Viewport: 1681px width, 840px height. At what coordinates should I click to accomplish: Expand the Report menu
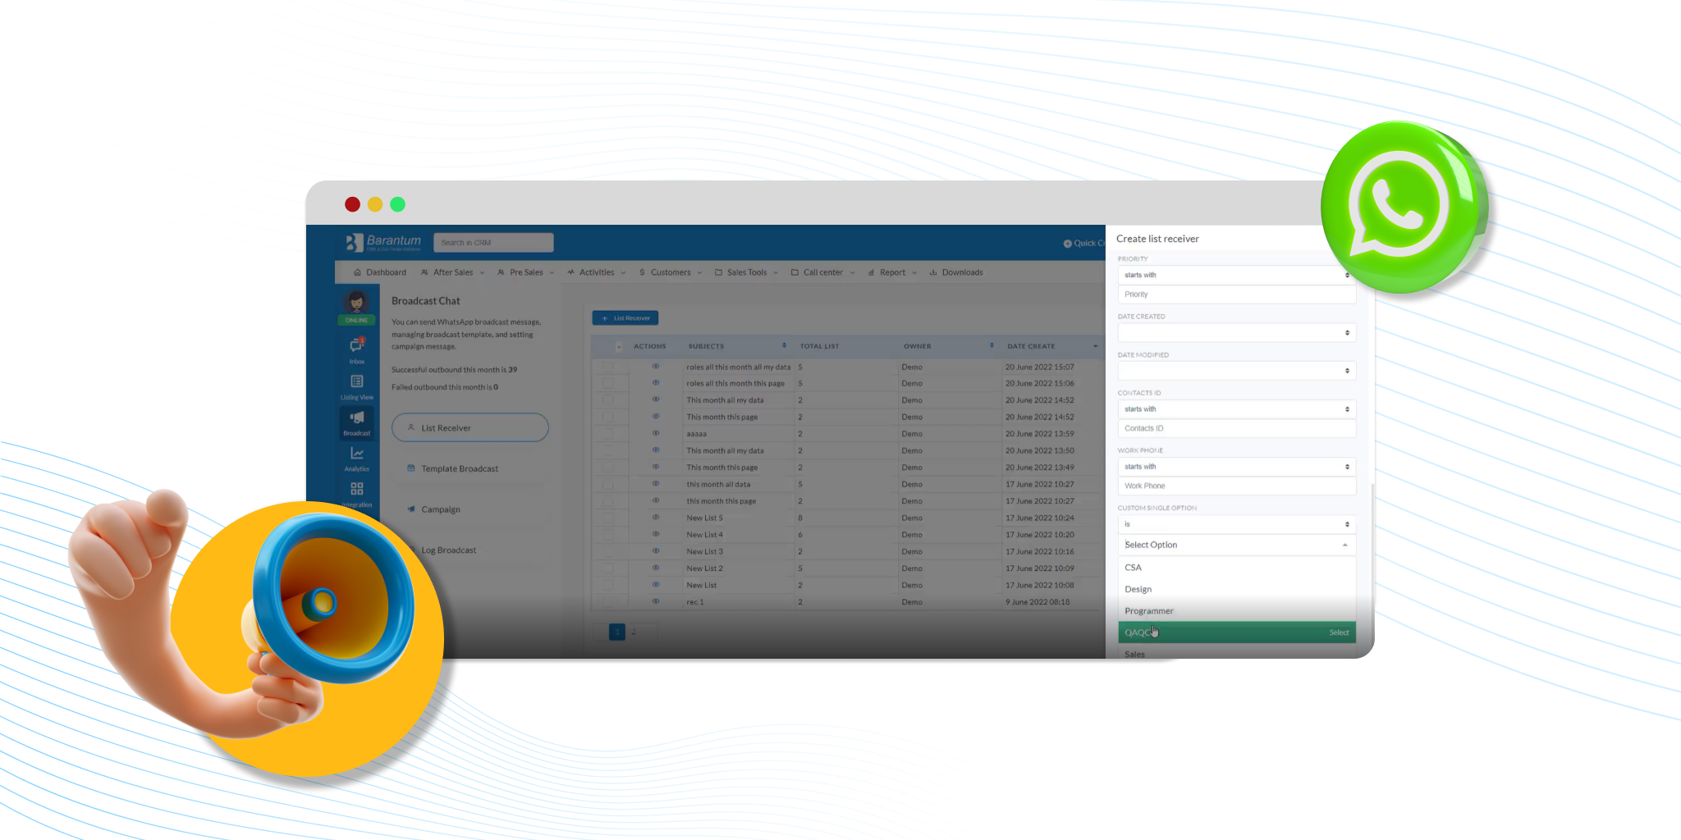[891, 272]
